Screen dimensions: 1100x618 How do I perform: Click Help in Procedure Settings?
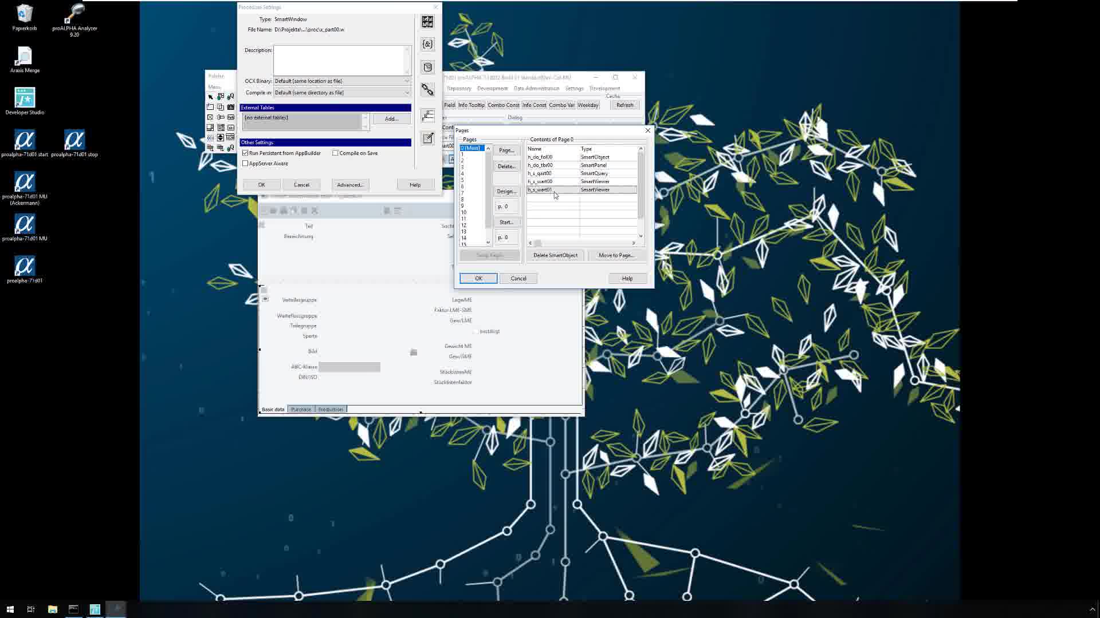pos(415,185)
